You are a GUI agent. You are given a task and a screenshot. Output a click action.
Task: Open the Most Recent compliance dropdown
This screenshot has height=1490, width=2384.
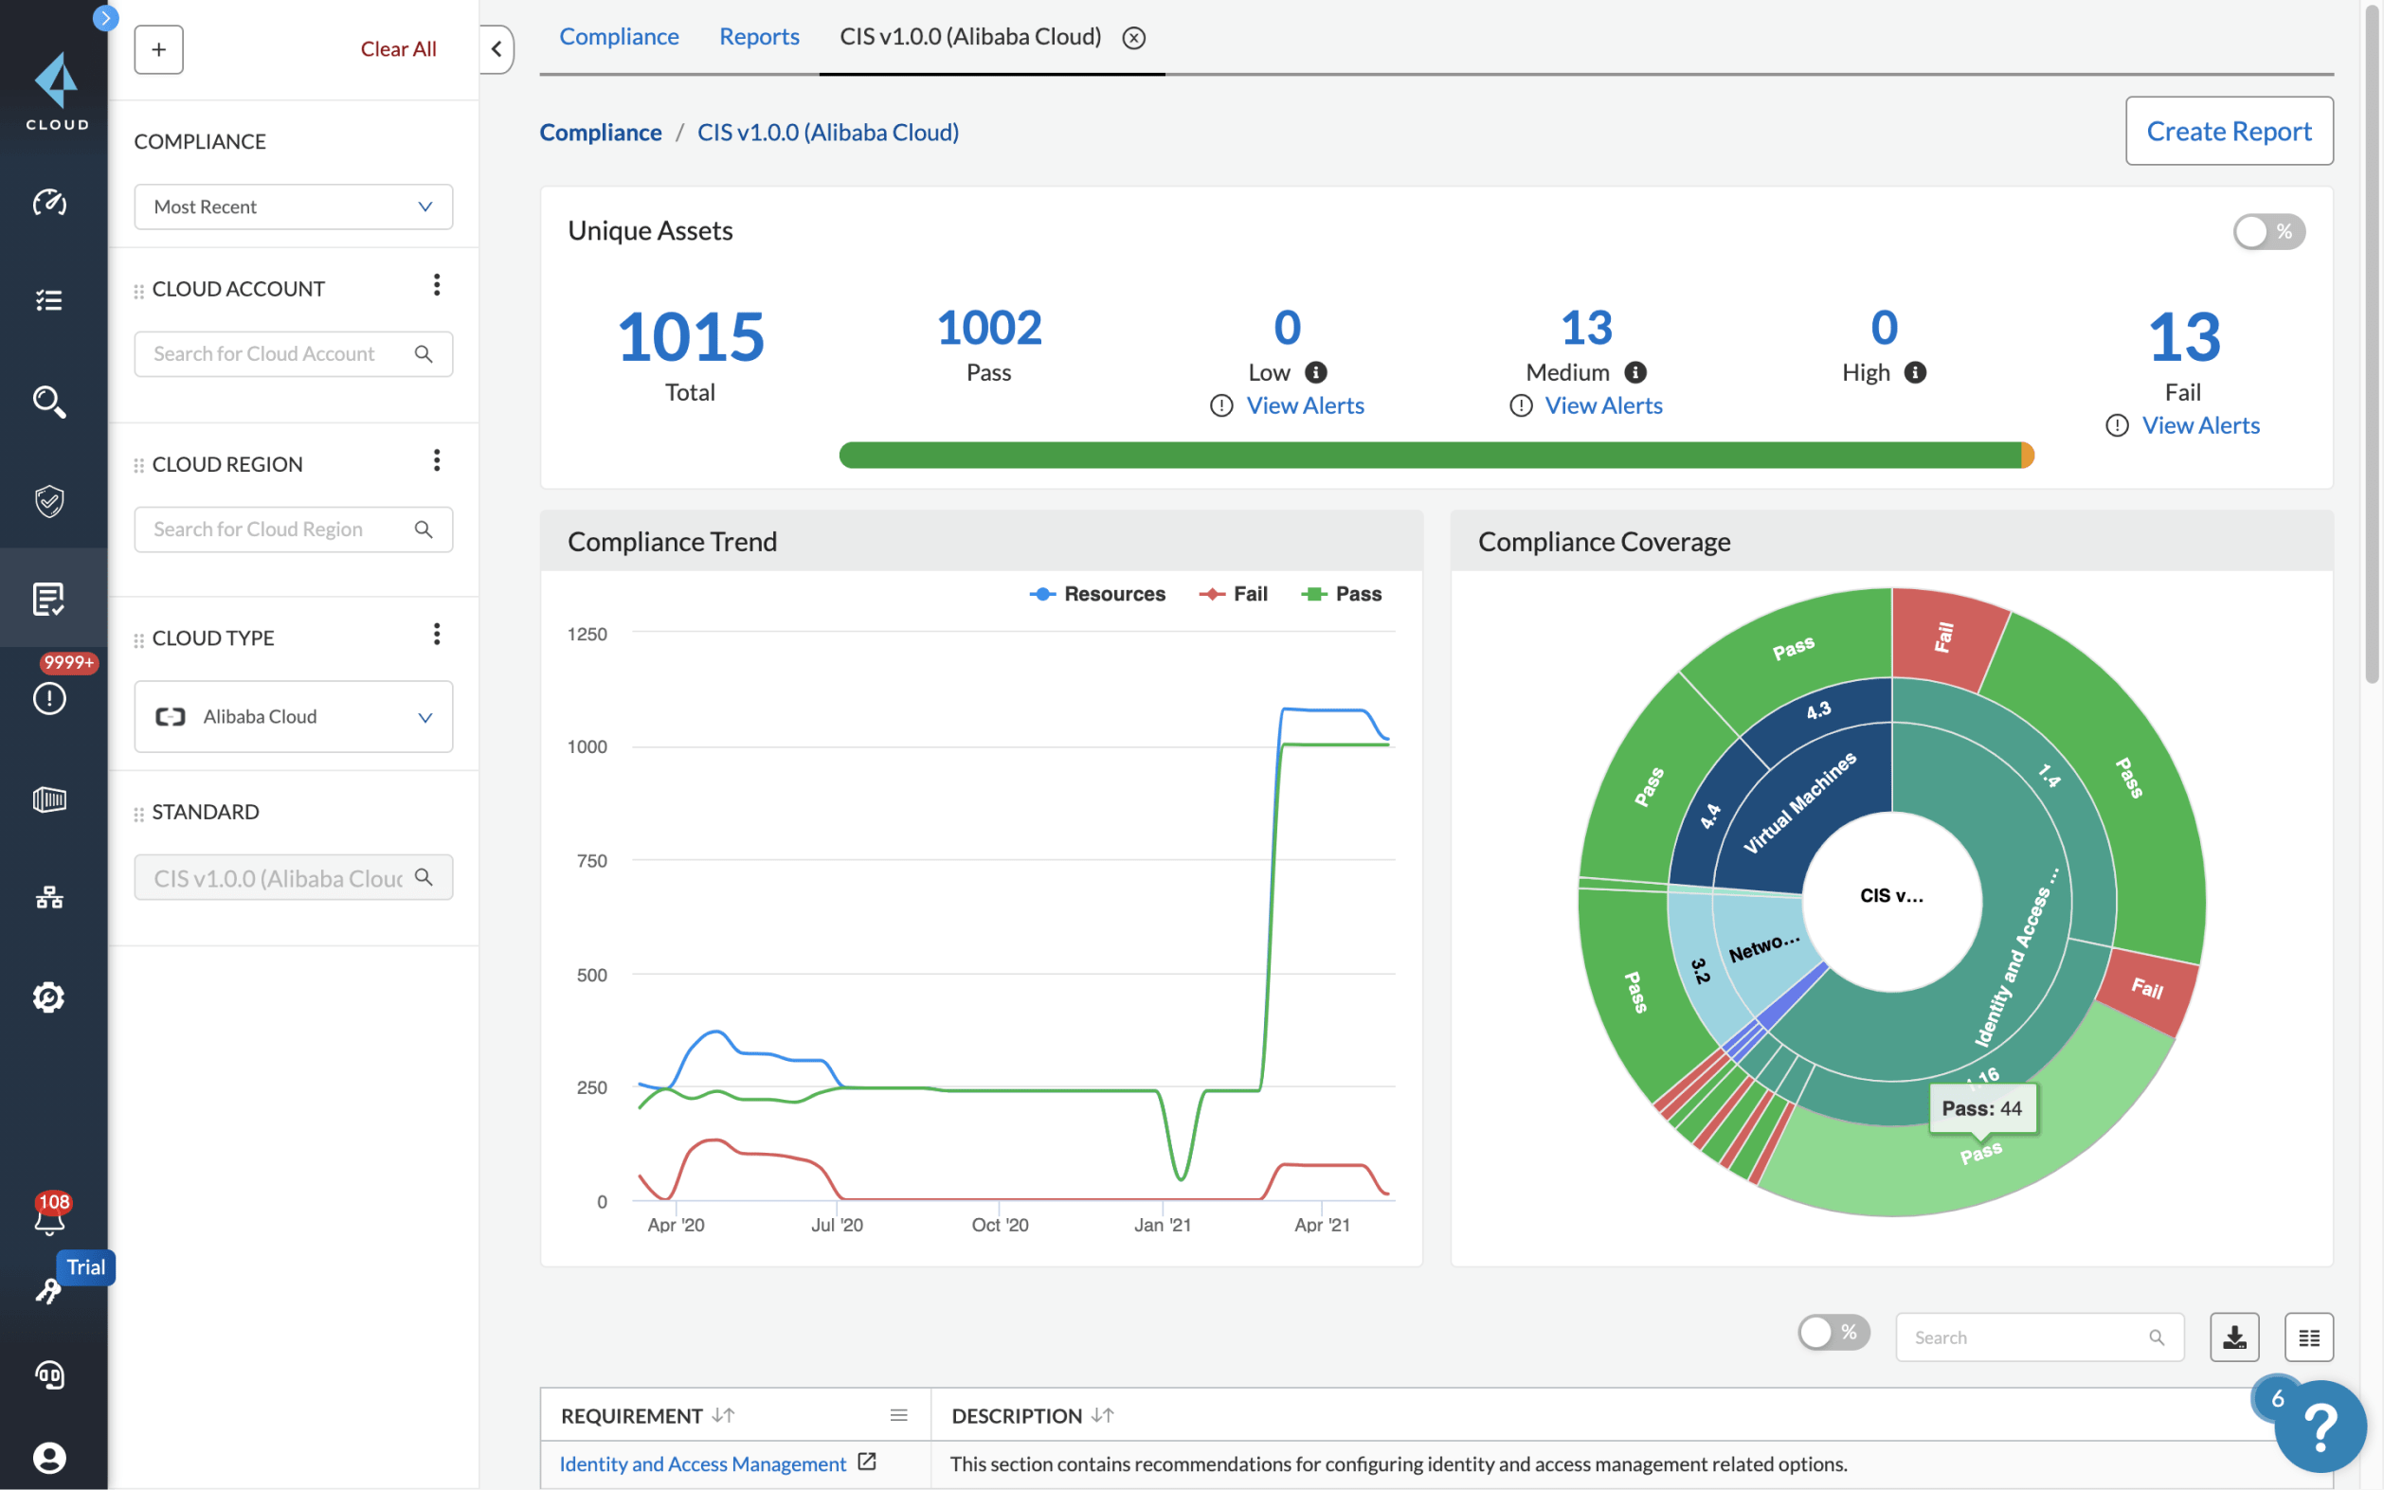pyautogui.click(x=293, y=206)
